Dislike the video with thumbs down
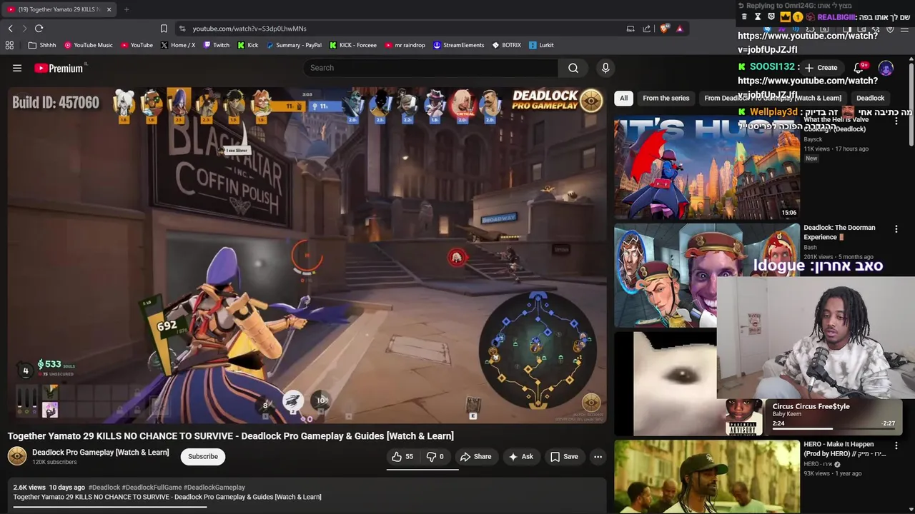Viewport: 915px width, 514px height. (435, 456)
